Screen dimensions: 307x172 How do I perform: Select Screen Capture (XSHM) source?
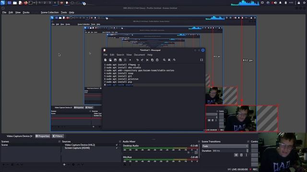point(77,148)
